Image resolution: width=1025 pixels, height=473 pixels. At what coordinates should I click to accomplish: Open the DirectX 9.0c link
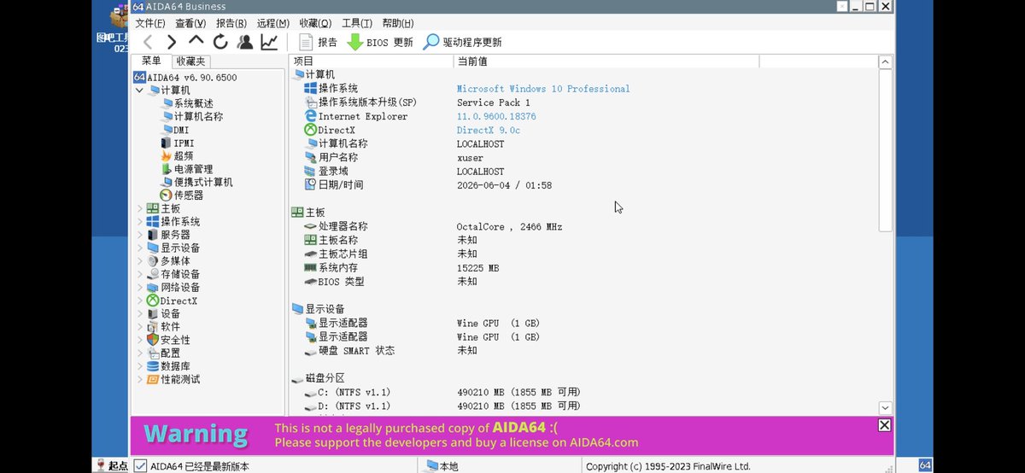tap(488, 130)
